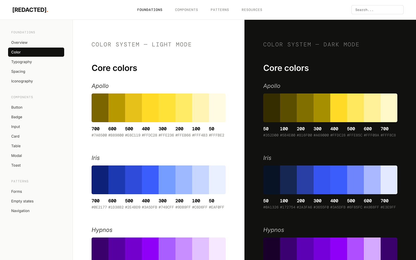Select light mode Iris 700 swatch #0E2177
Viewport: 416px width, 260px height.
coord(100,180)
